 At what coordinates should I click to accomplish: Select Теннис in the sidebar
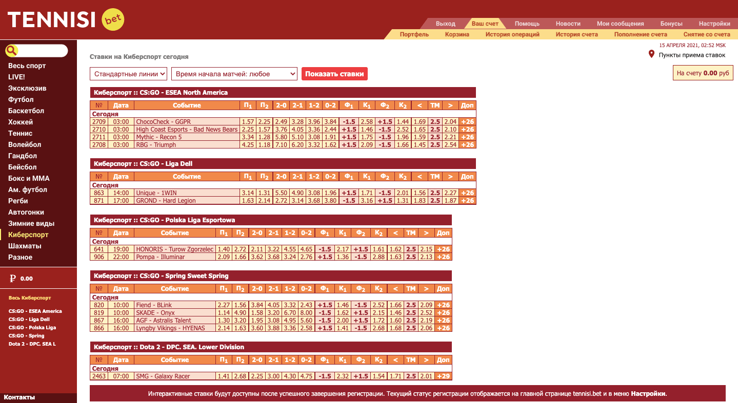click(x=21, y=133)
